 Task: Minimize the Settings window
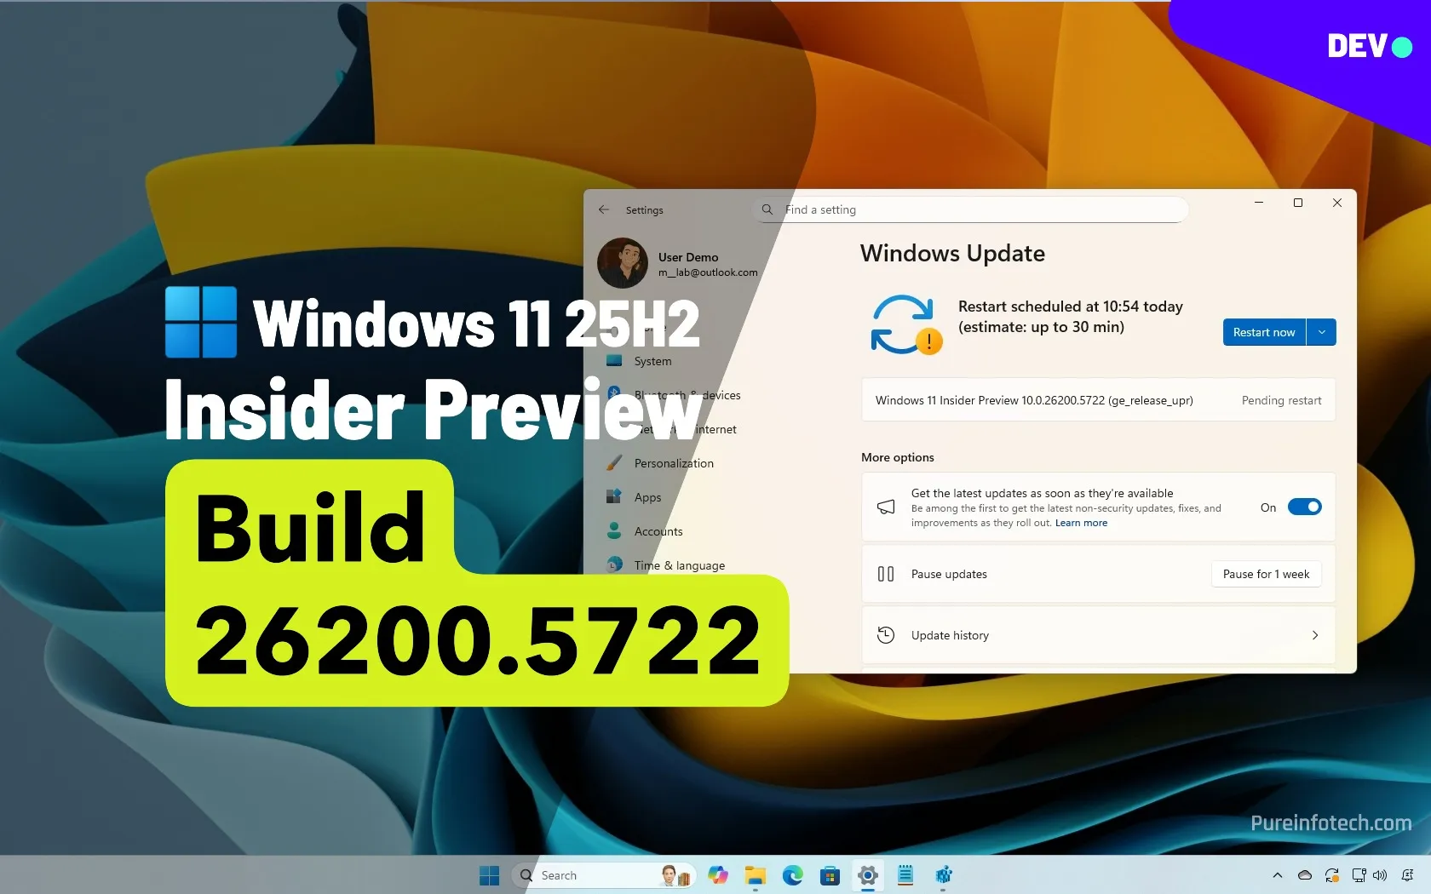1259,203
